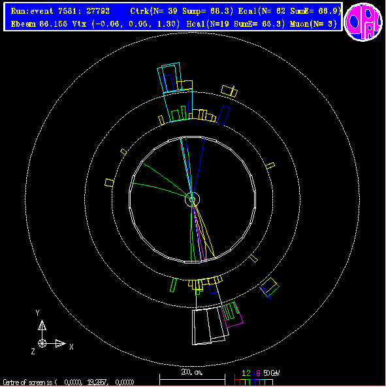
Task: Click the Run:event 7581 header text
Action: 60,11
